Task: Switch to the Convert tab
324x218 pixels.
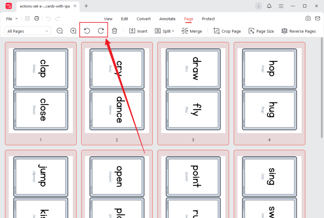Action: click(x=144, y=19)
